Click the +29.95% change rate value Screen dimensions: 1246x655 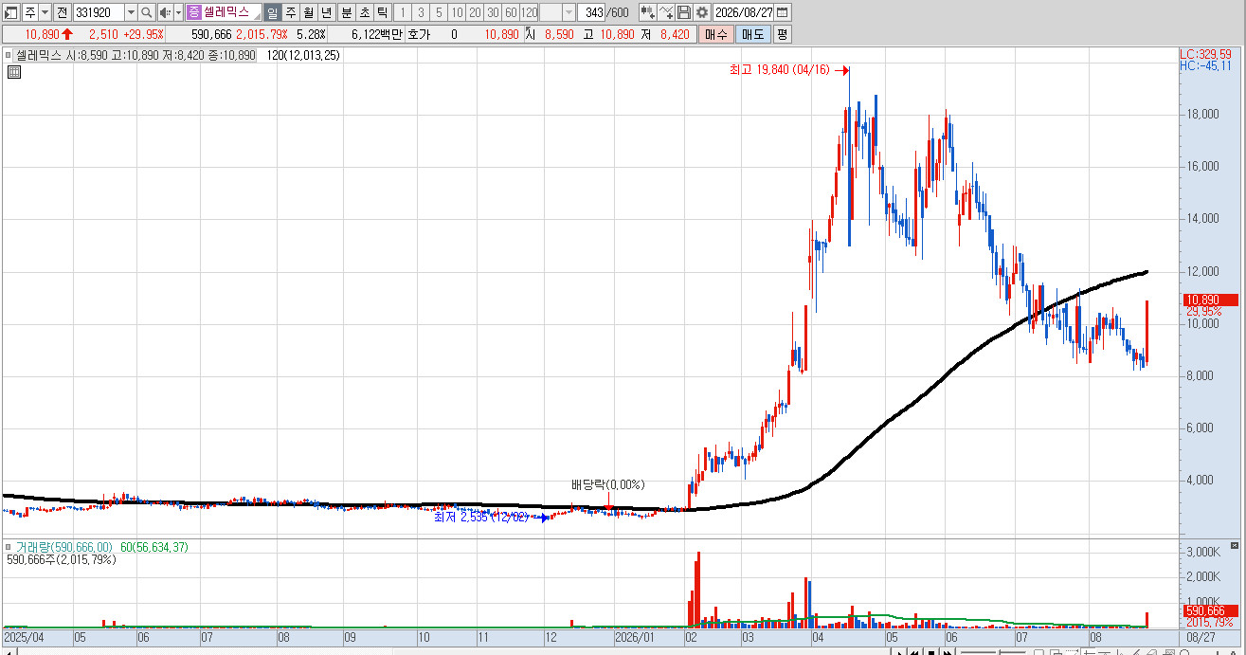click(x=144, y=34)
